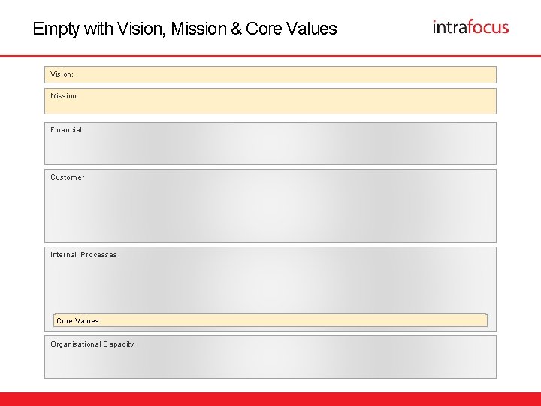Click the Core Values: label
Screen dimensions: 541x406
[x=79, y=321]
